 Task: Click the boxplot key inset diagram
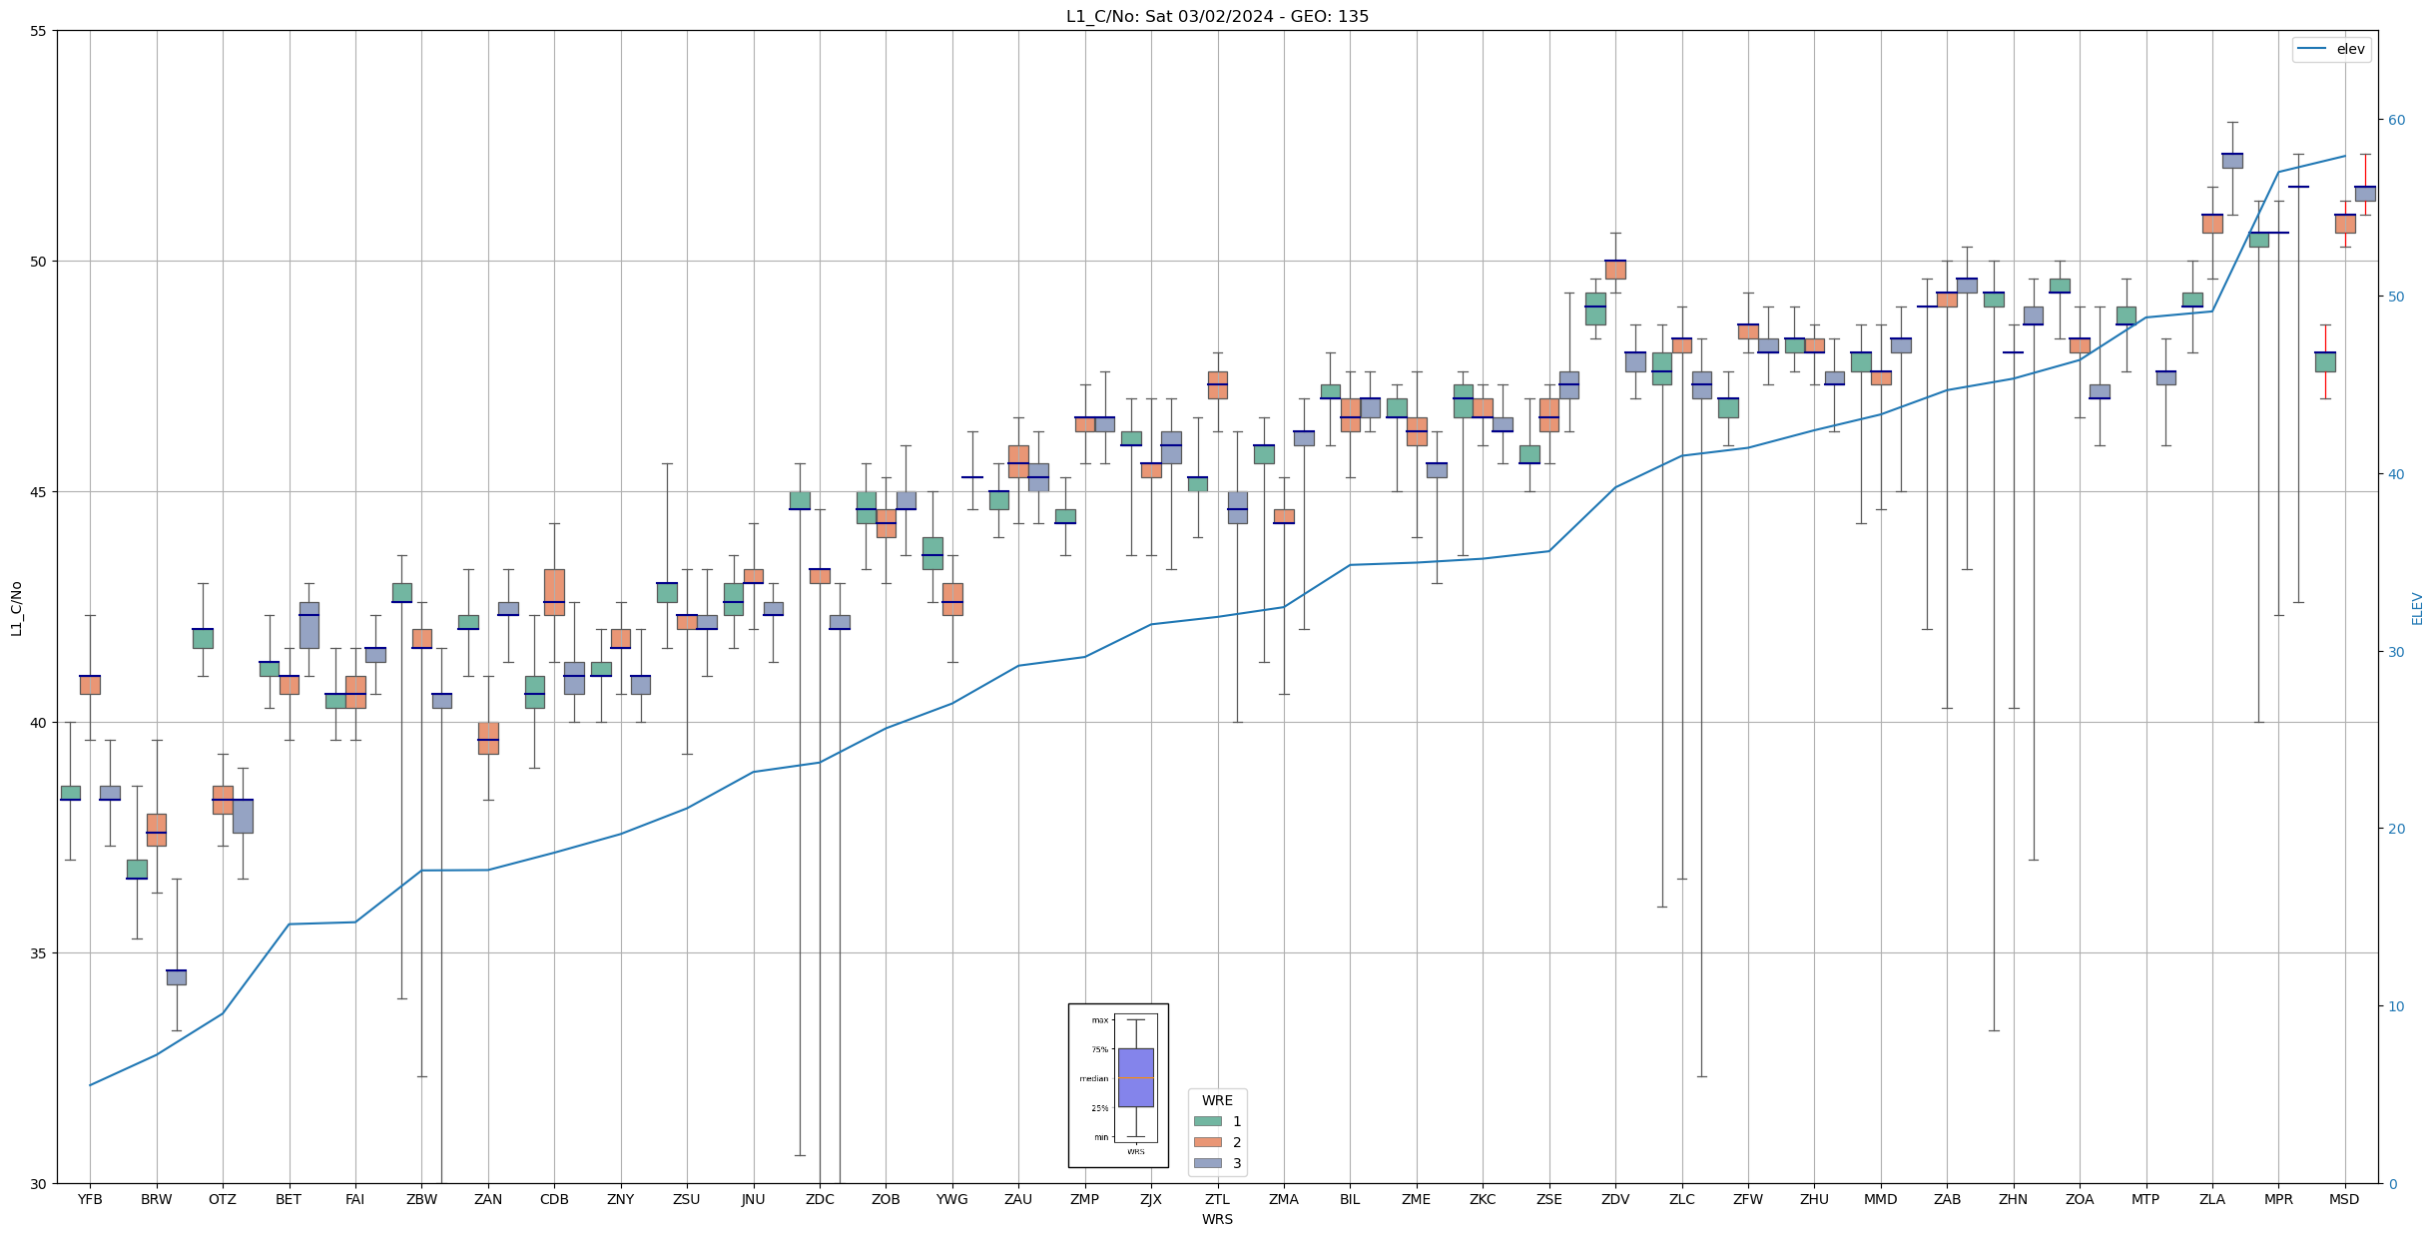(x=1118, y=1085)
